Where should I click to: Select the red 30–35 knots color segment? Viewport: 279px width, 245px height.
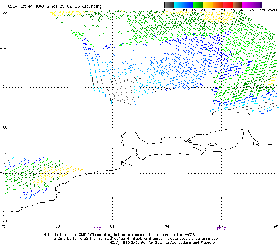point(228,5)
